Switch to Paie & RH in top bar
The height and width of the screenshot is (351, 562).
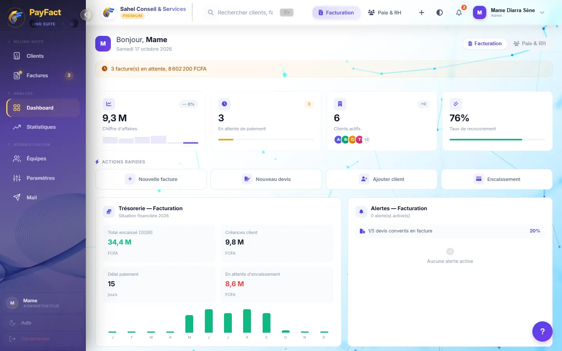(x=384, y=12)
